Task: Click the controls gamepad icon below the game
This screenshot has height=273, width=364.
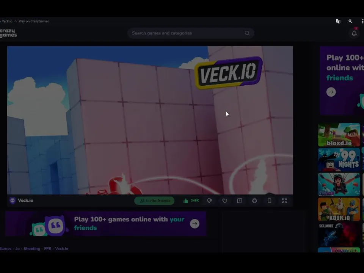Action: (x=255, y=201)
